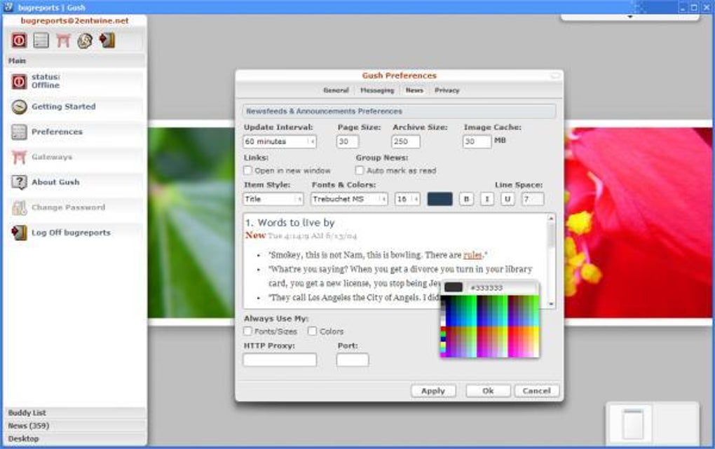The height and width of the screenshot is (449, 715).
Task: Click the red gateway toolbar icon
Action: (63, 41)
